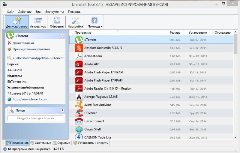Select the DAEMON Tools Lite icon

tap(79, 136)
